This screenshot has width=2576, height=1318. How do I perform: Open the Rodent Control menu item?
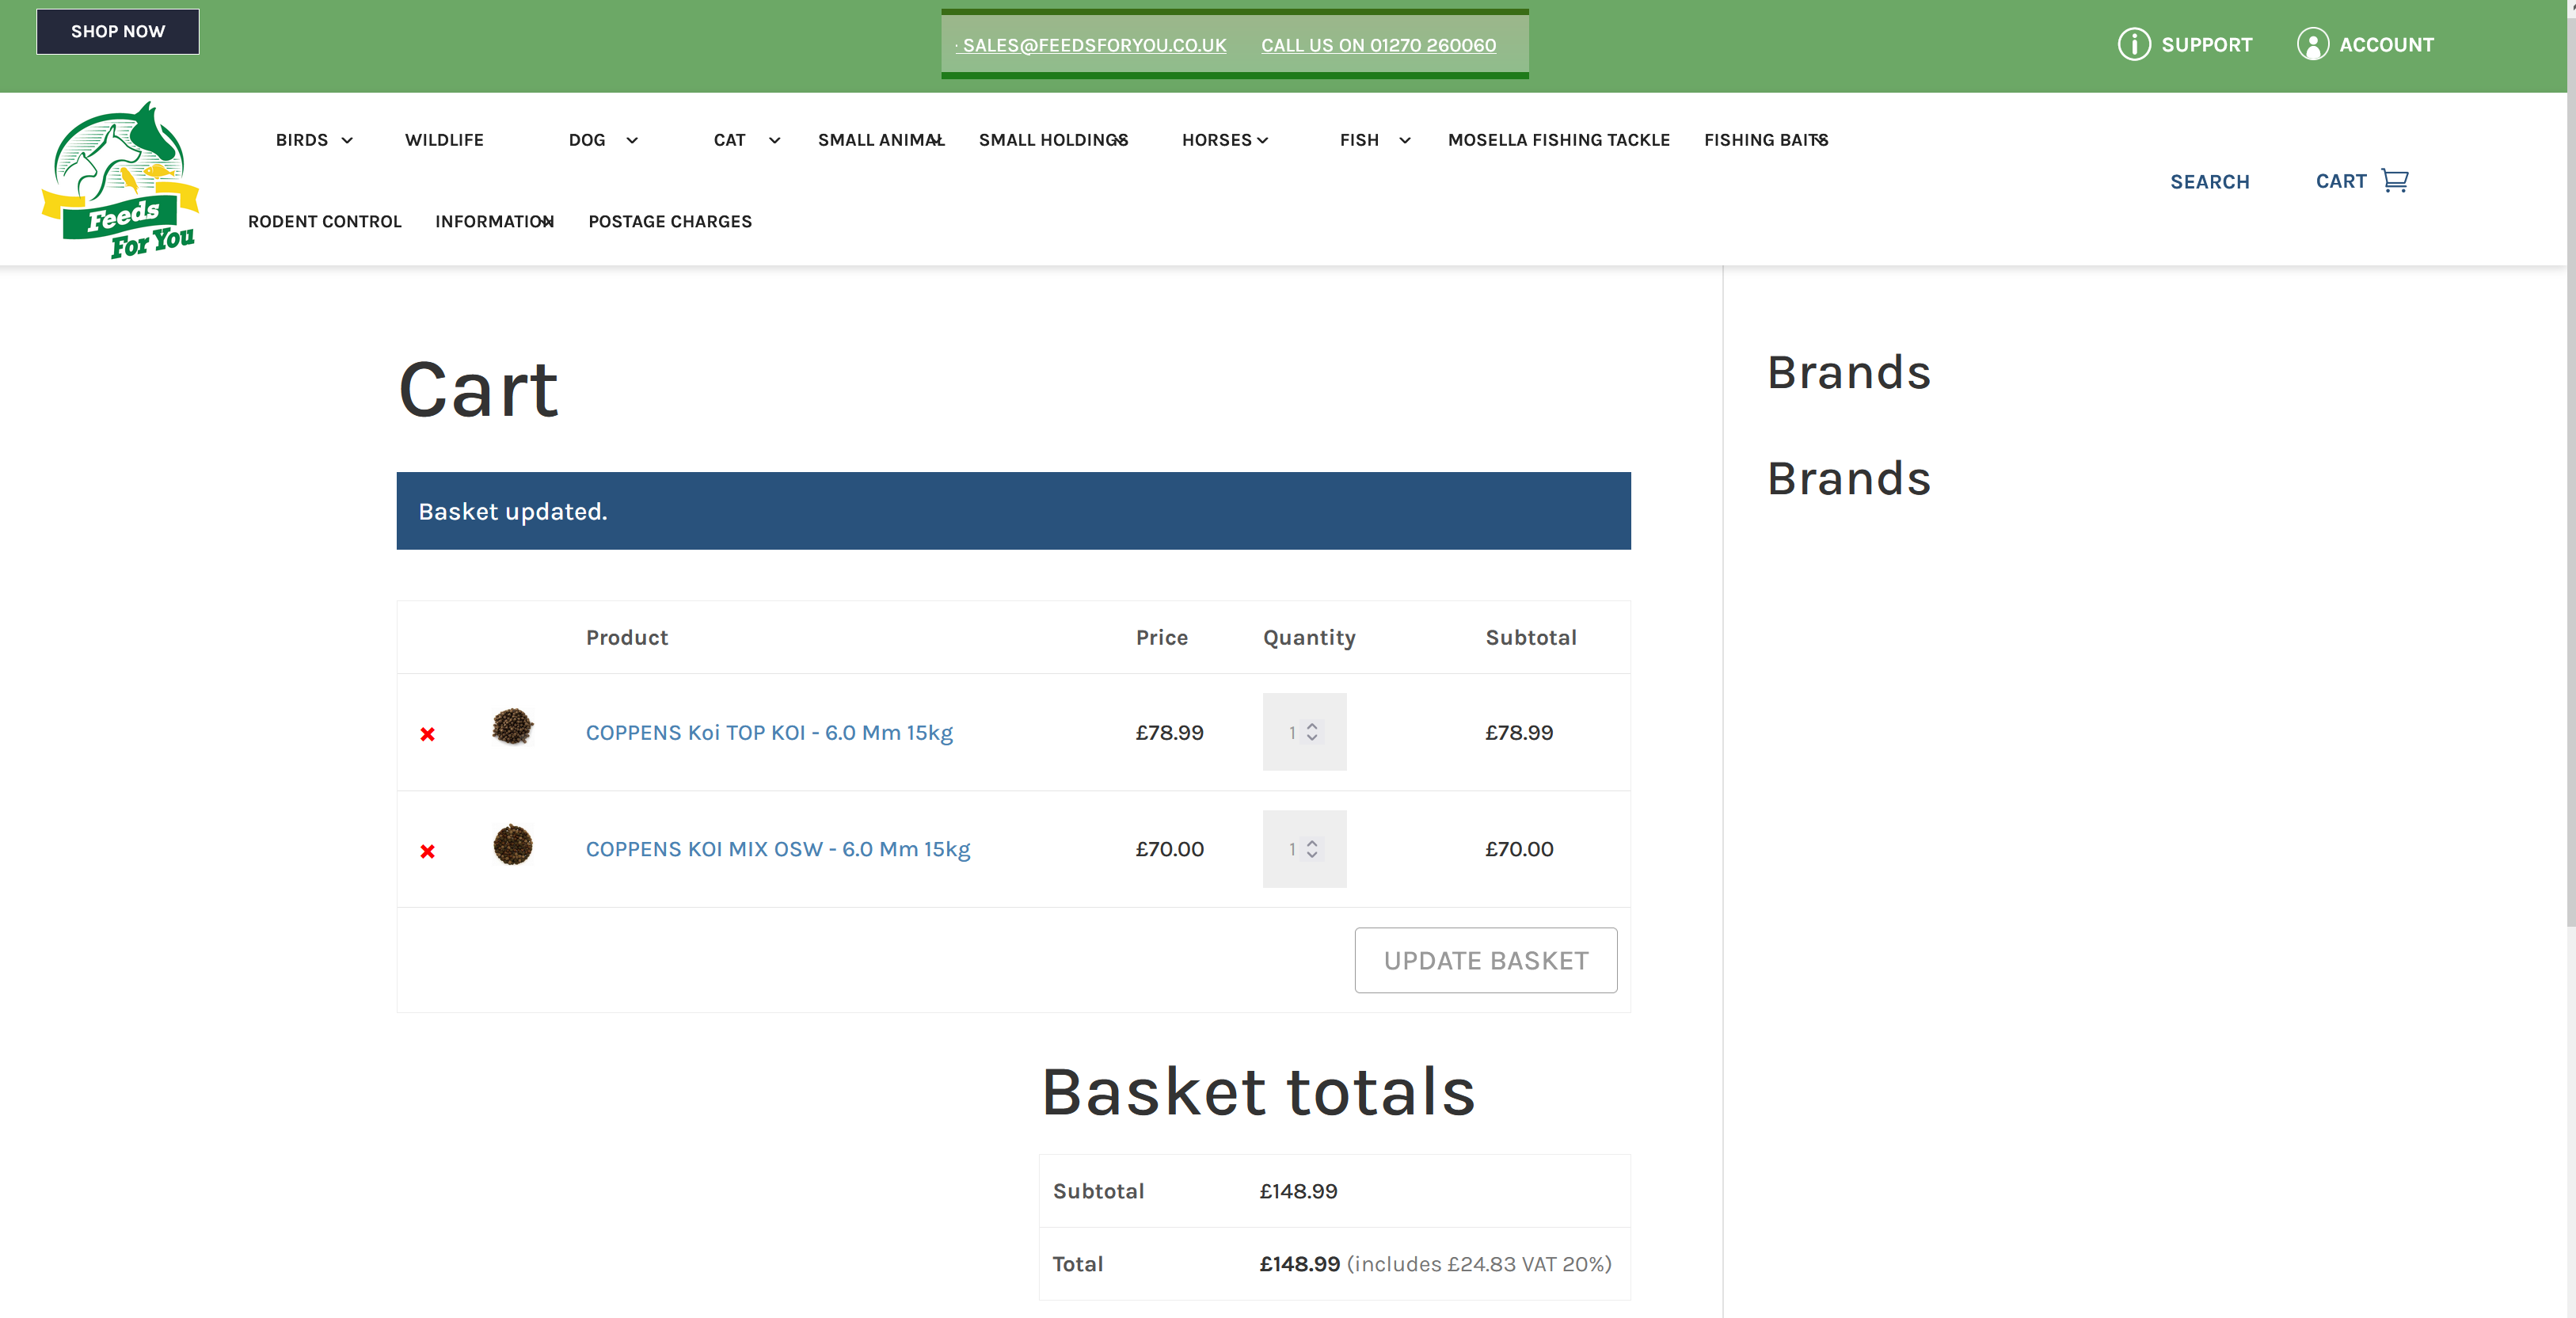pos(324,221)
